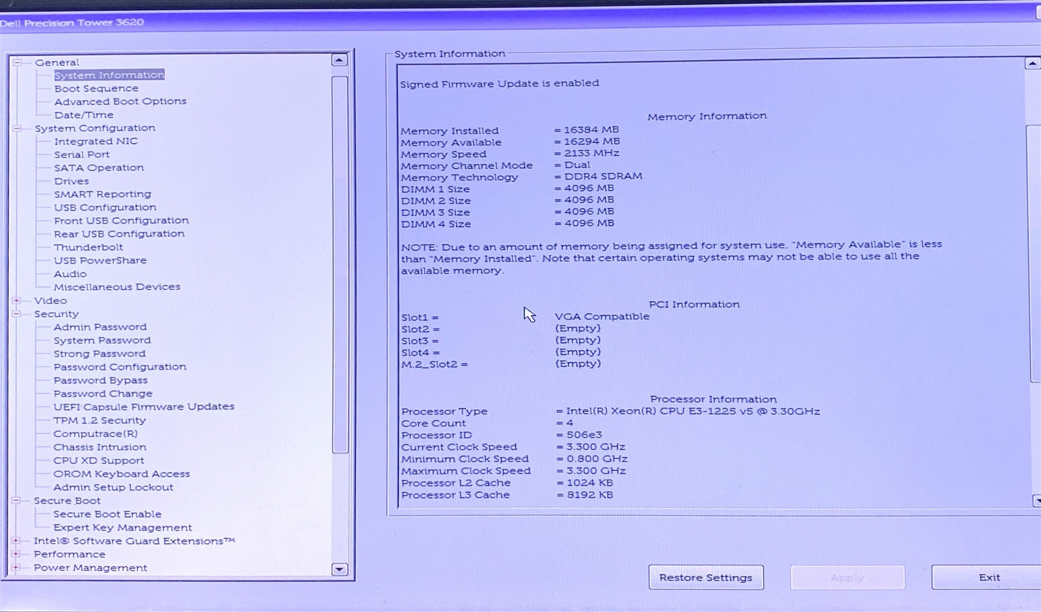Select Password Change option
Image resolution: width=1041 pixels, height=612 pixels.
pos(103,393)
